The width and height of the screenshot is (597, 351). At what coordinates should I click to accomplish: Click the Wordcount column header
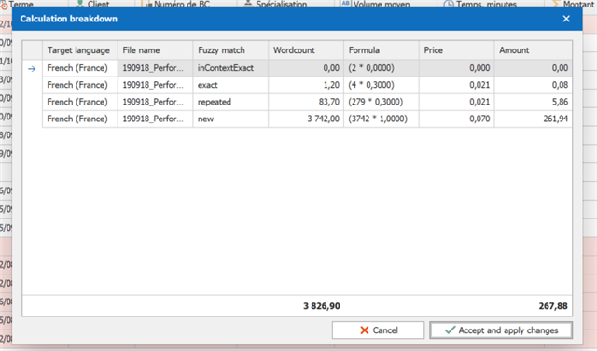306,50
